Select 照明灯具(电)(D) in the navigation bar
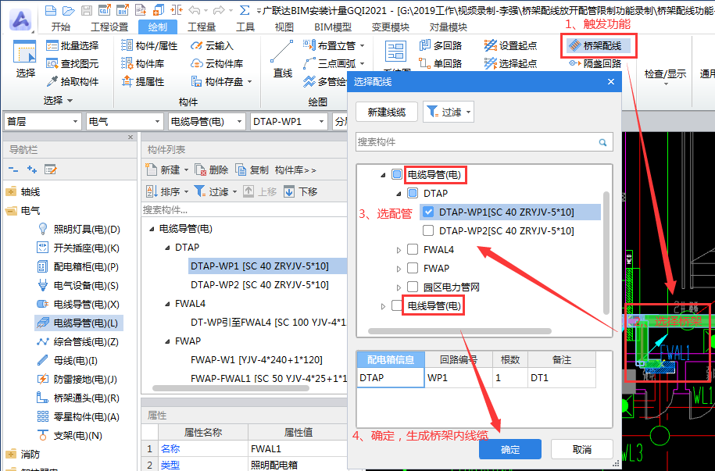 coord(86,229)
